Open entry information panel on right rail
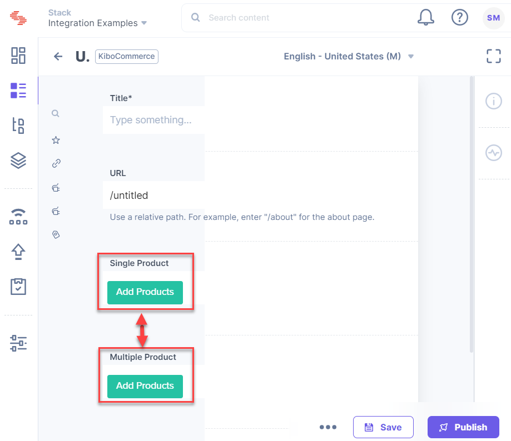Viewport: 511px width, 441px height. 493,101
